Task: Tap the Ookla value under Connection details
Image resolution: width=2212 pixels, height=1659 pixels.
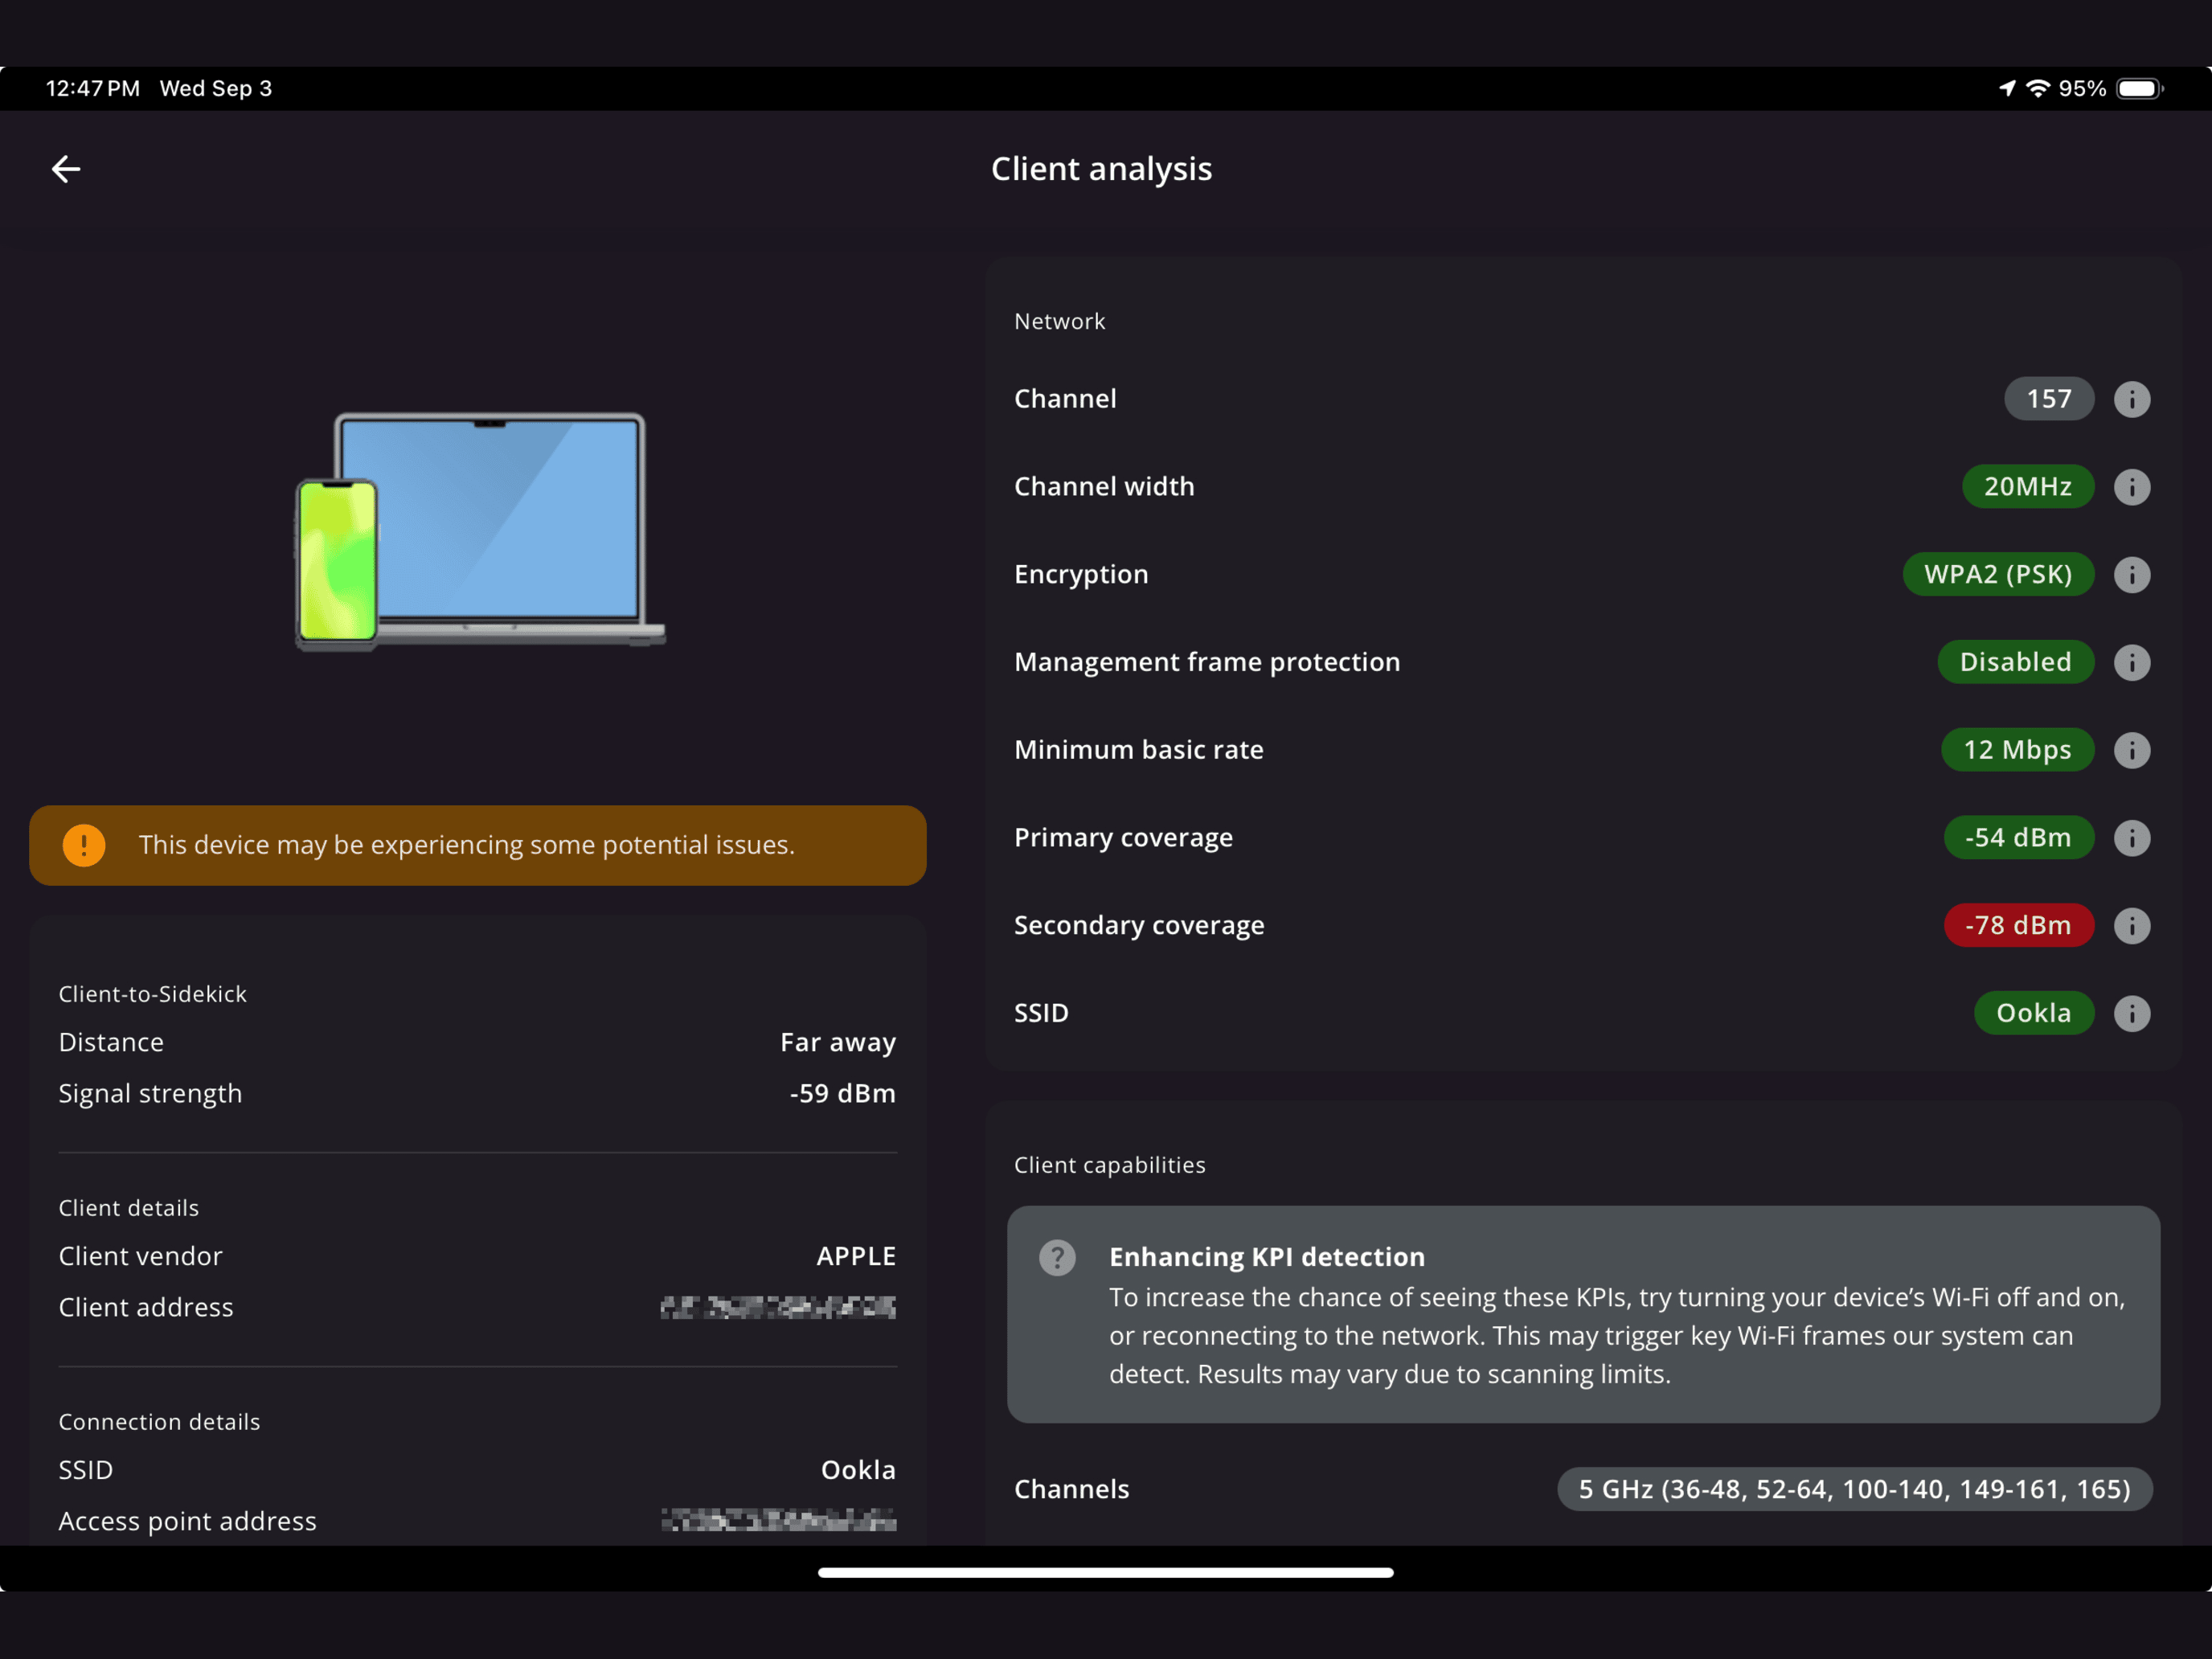Action: pyautogui.click(x=858, y=1470)
